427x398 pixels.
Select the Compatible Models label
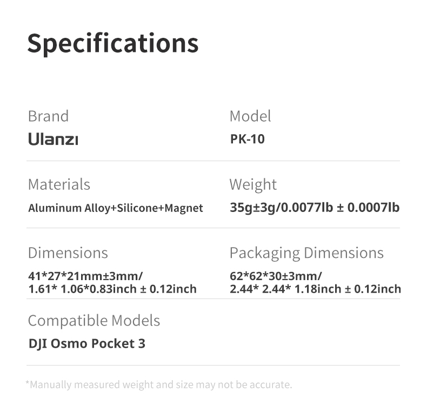pos(94,321)
